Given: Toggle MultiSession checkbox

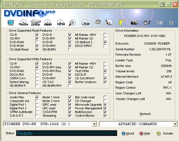Looking at the screenshot, I should [105, 112].
